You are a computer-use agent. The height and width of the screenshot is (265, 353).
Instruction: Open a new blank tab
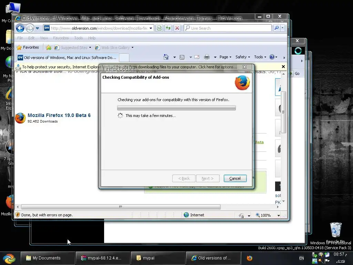click(124, 58)
